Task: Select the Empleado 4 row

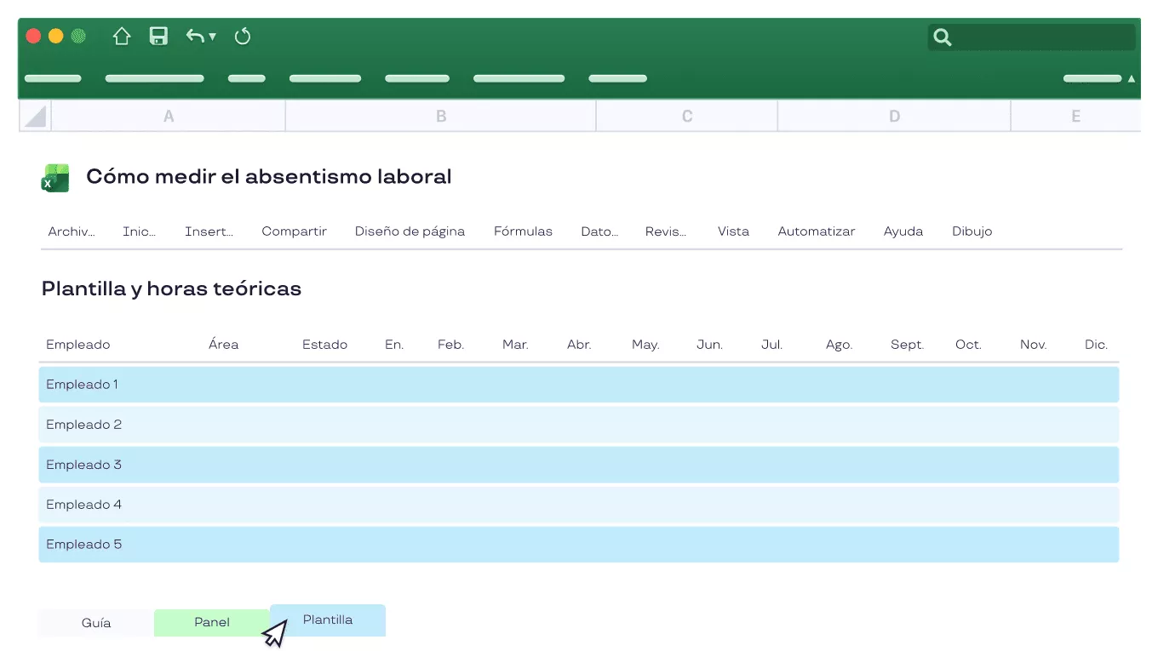Action: [x=579, y=505]
